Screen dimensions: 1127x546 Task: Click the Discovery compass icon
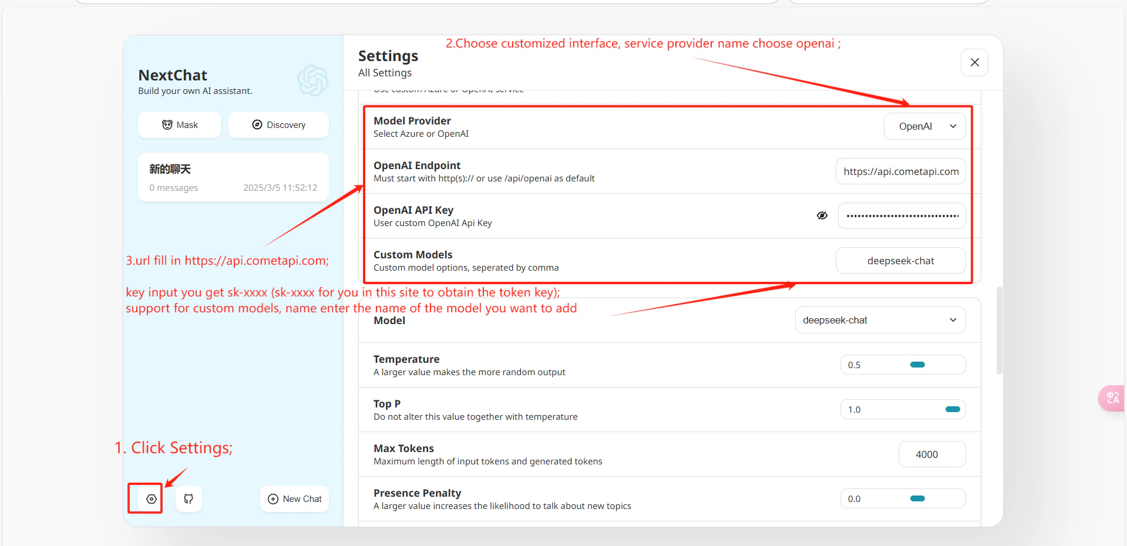pos(257,124)
